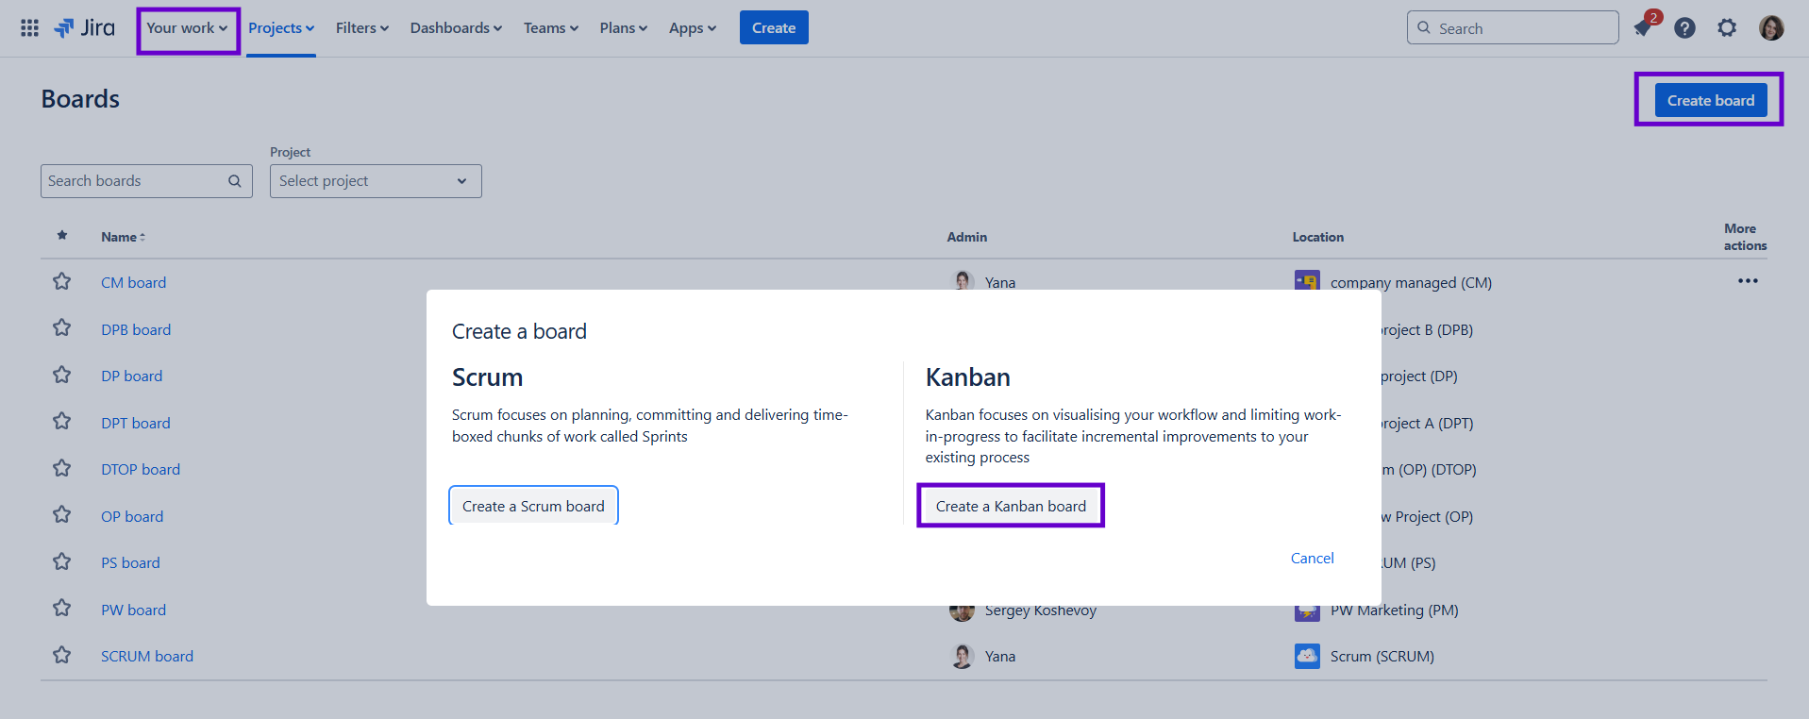Sort boards by the Name column
The width and height of the screenshot is (1809, 719).
124,237
